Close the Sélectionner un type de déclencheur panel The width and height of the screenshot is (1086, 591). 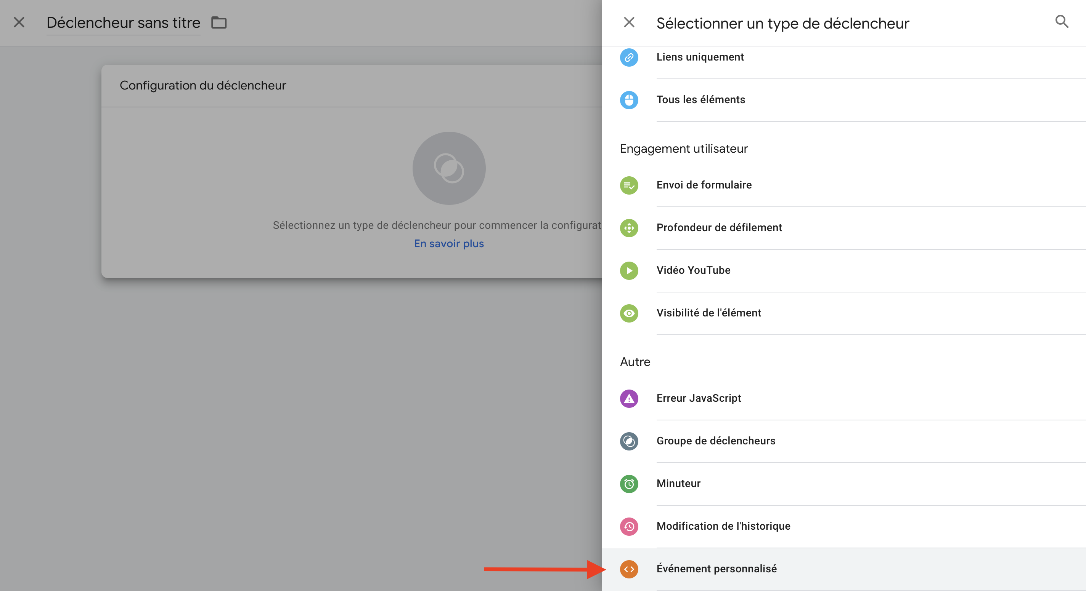(x=628, y=22)
